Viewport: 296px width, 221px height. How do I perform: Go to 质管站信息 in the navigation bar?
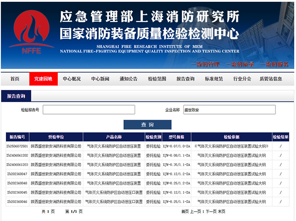pos(271,79)
